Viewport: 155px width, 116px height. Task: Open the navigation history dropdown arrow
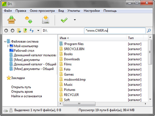tap(38, 31)
